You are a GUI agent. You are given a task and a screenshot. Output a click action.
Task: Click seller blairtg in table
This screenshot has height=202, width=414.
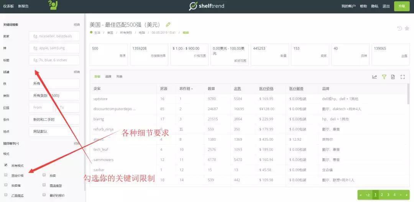pyautogui.click(x=99, y=119)
